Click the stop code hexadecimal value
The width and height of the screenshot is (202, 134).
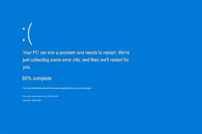coord(37,100)
